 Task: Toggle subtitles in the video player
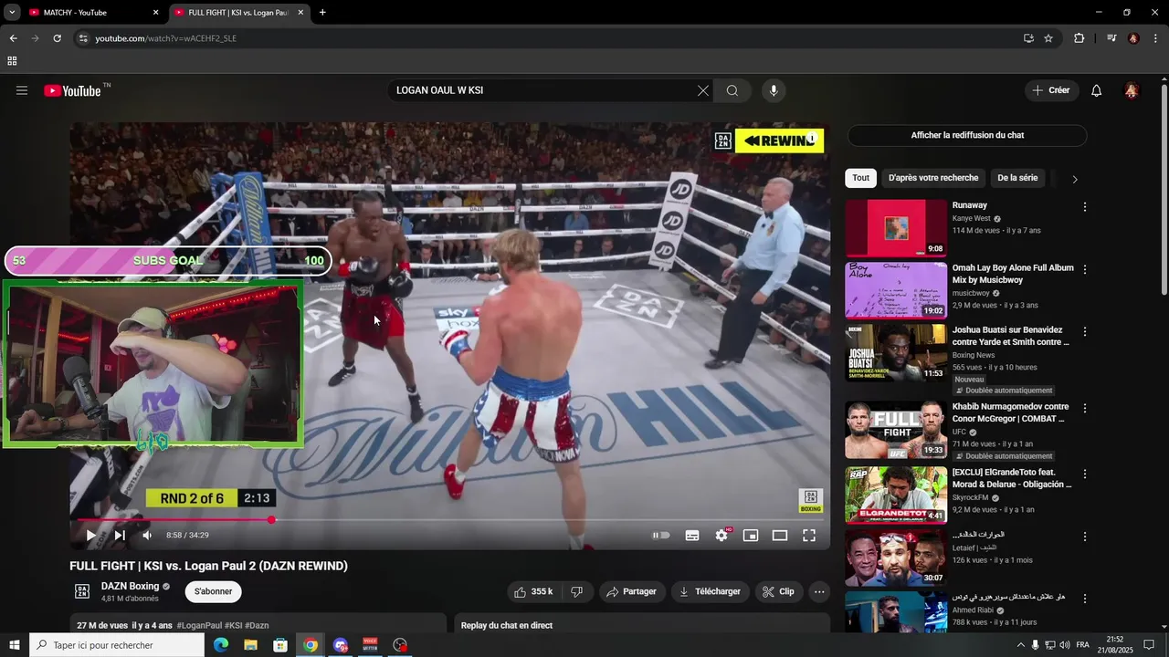coord(692,536)
